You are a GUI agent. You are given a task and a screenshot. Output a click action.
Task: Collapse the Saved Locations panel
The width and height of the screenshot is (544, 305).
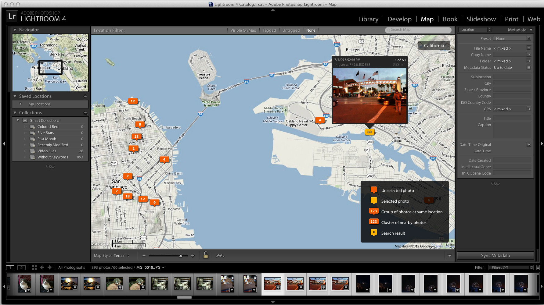(x=15, y=96)
